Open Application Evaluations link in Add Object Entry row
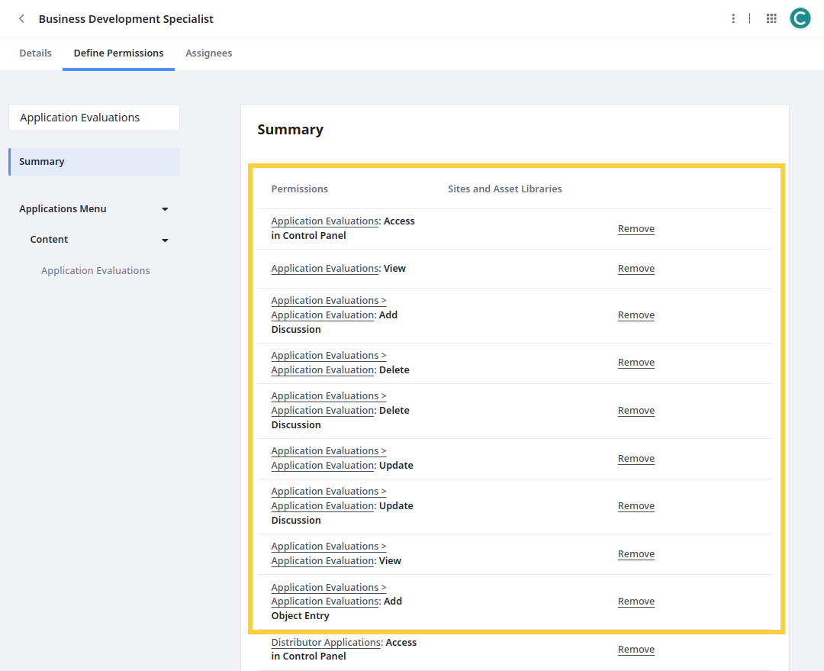Image resolution: width=824 pixels, height=671 pixels. pyautogui.click(x=325, y=601)
